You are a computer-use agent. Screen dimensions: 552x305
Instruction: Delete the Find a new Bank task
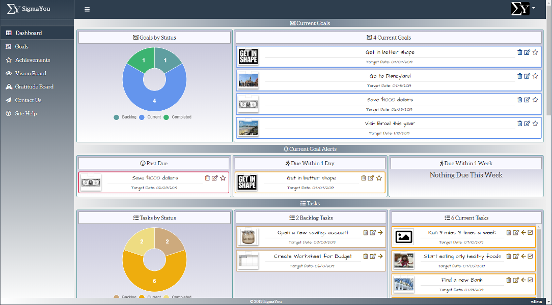click(509, 280)
